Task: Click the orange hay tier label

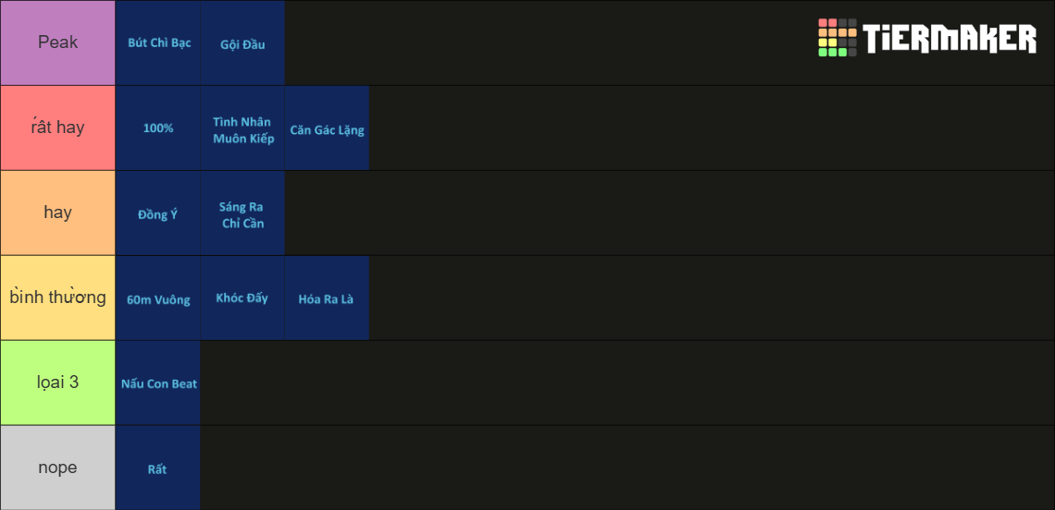Action: (x=58, y=213)
